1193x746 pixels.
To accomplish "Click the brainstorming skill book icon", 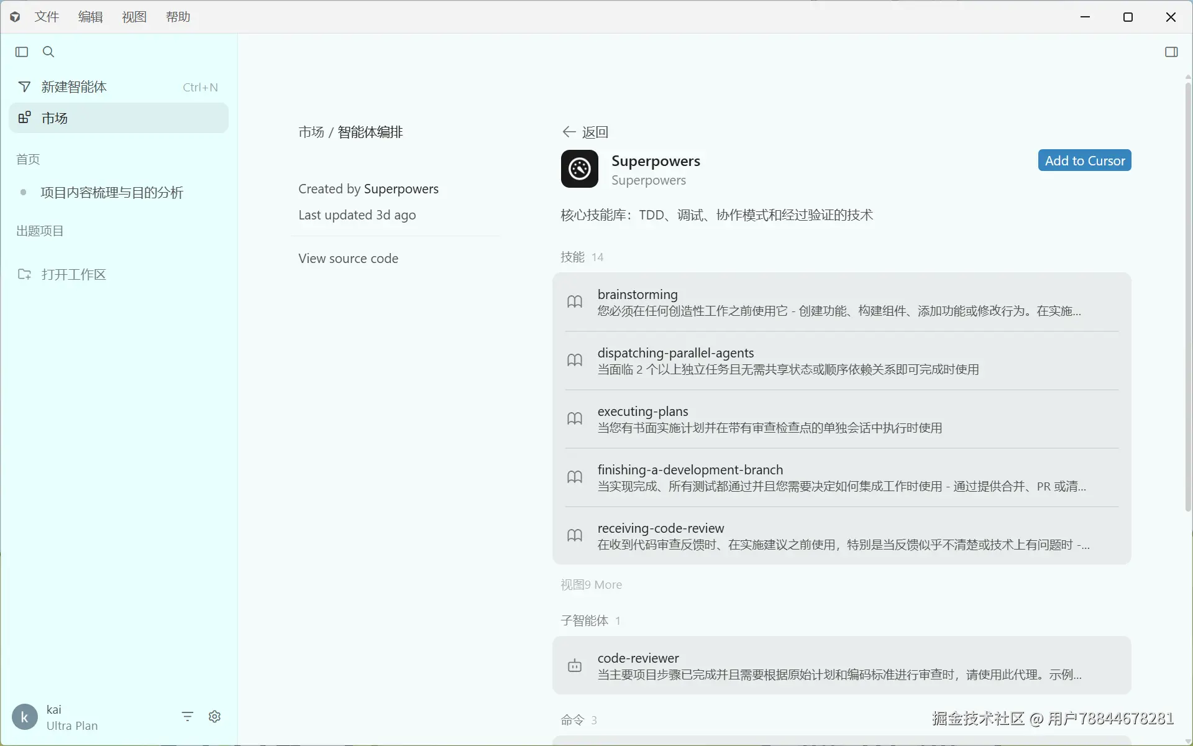I will click(575, 302).
